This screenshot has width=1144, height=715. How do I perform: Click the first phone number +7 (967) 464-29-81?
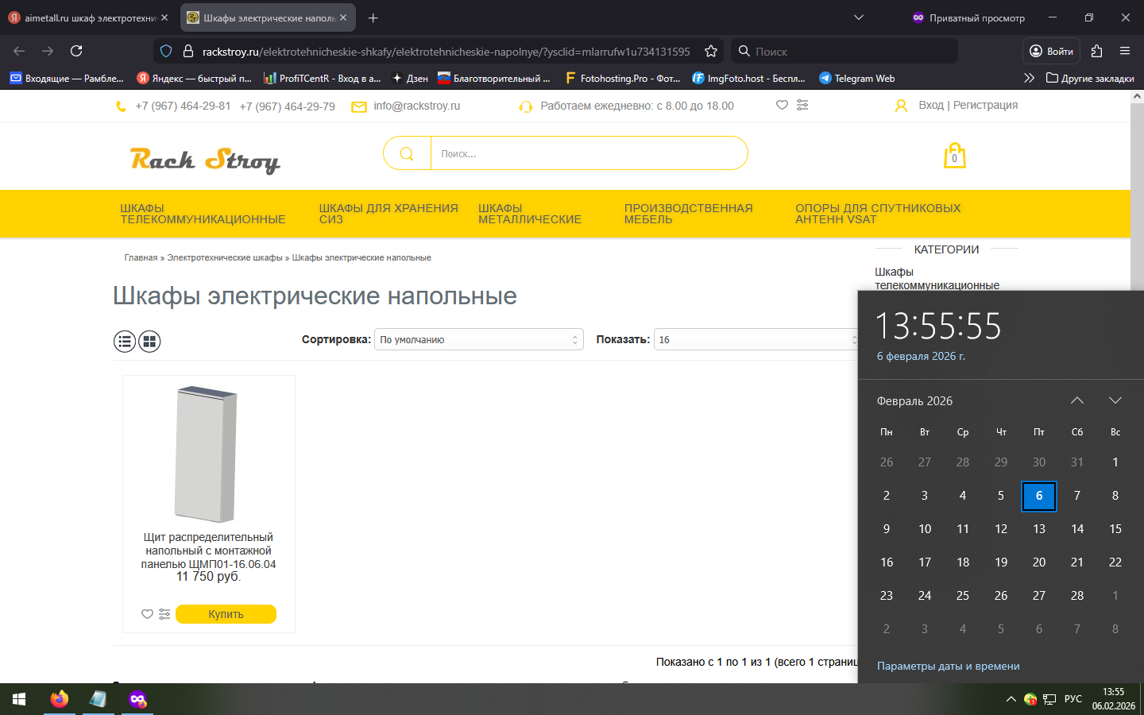[183, 106]
